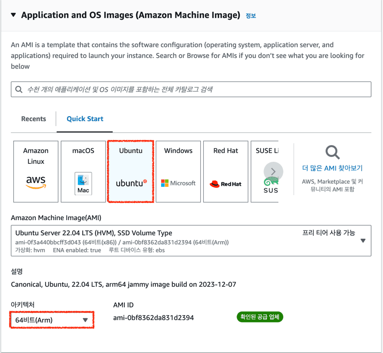Click the search icon in catalog field

(x=19, y=89)
